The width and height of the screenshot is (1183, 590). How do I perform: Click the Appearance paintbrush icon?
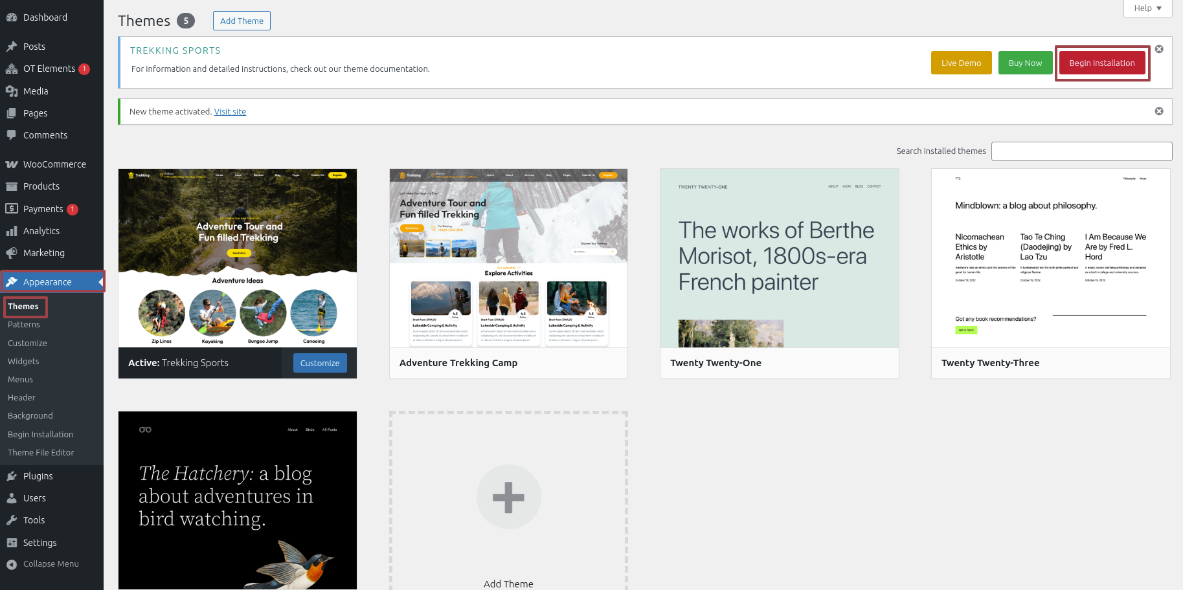tap(12, 282)
